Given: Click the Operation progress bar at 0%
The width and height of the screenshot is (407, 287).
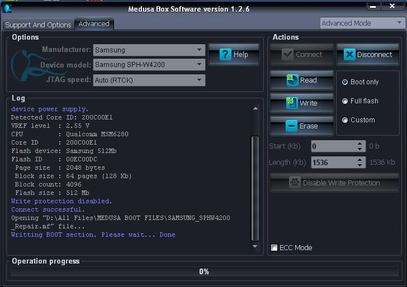Looking at the screenshot, I should 204,271.
